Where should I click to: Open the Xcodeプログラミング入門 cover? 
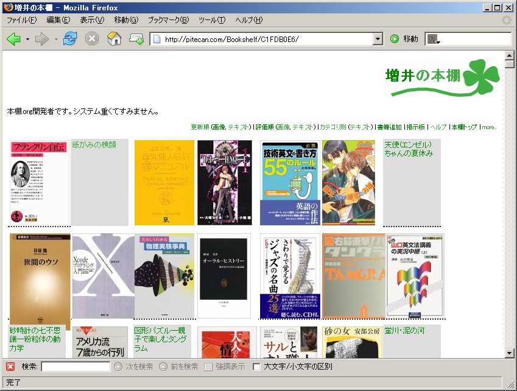click(x=103, y=276)
